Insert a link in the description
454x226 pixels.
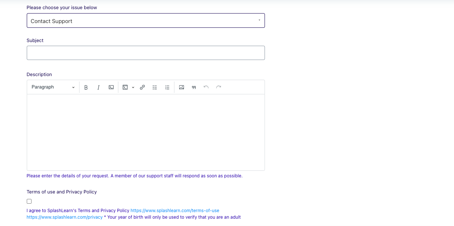142,87
